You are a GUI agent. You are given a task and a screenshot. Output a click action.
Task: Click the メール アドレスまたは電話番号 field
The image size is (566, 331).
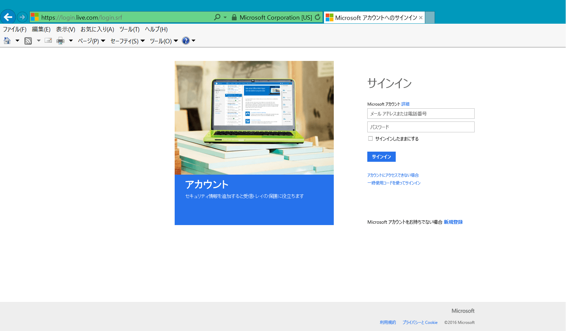(x=421, y=114)
